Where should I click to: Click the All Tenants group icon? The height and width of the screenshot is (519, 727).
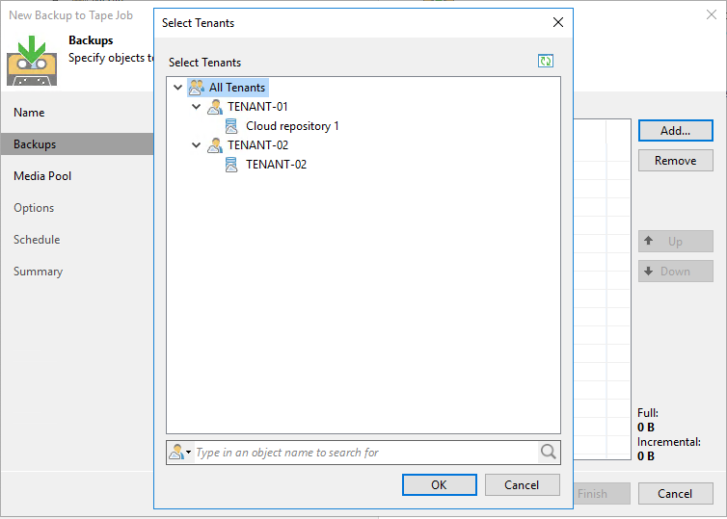(197, 87)
